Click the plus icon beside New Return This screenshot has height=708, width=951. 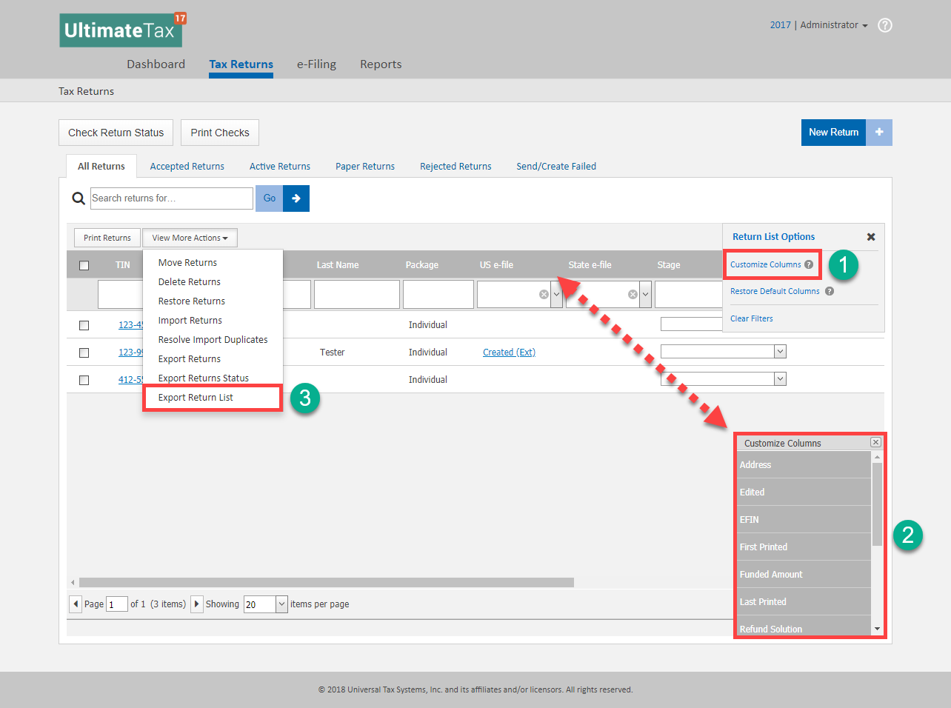(x=879, y=133)
